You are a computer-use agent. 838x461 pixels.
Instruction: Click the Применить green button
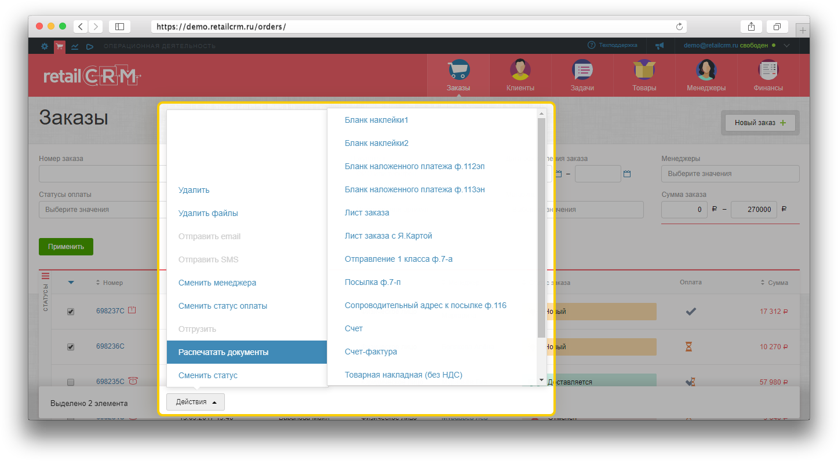point(66,246)
